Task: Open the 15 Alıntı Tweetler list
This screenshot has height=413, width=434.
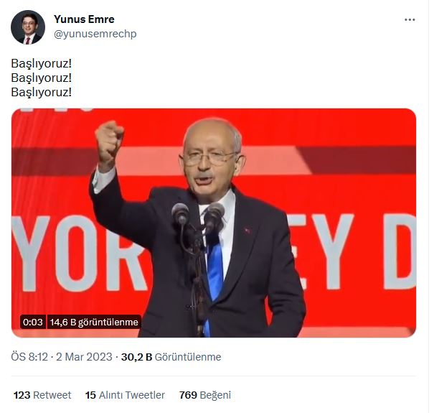Action: coord(125,395)
